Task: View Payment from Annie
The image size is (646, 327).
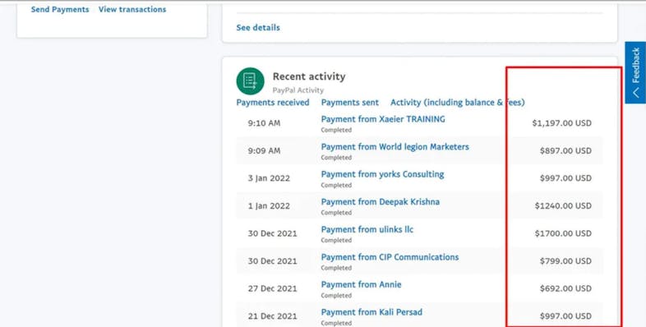Action: [361, 284]
